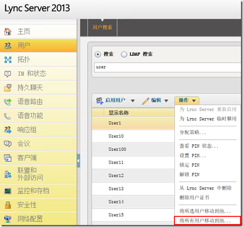Click the Clients (客户端) window icon
243x227 pixels.
tap(8, 158)
